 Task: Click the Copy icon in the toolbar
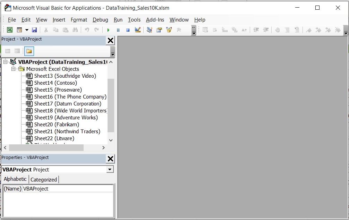[56, 30]
